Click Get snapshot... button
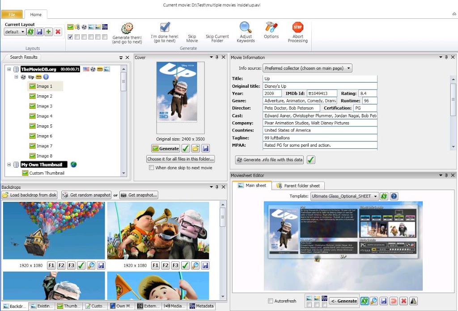 [139, 195]
